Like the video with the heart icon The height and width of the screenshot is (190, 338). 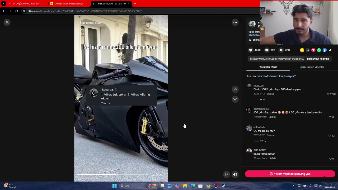(x=251, y=50)
